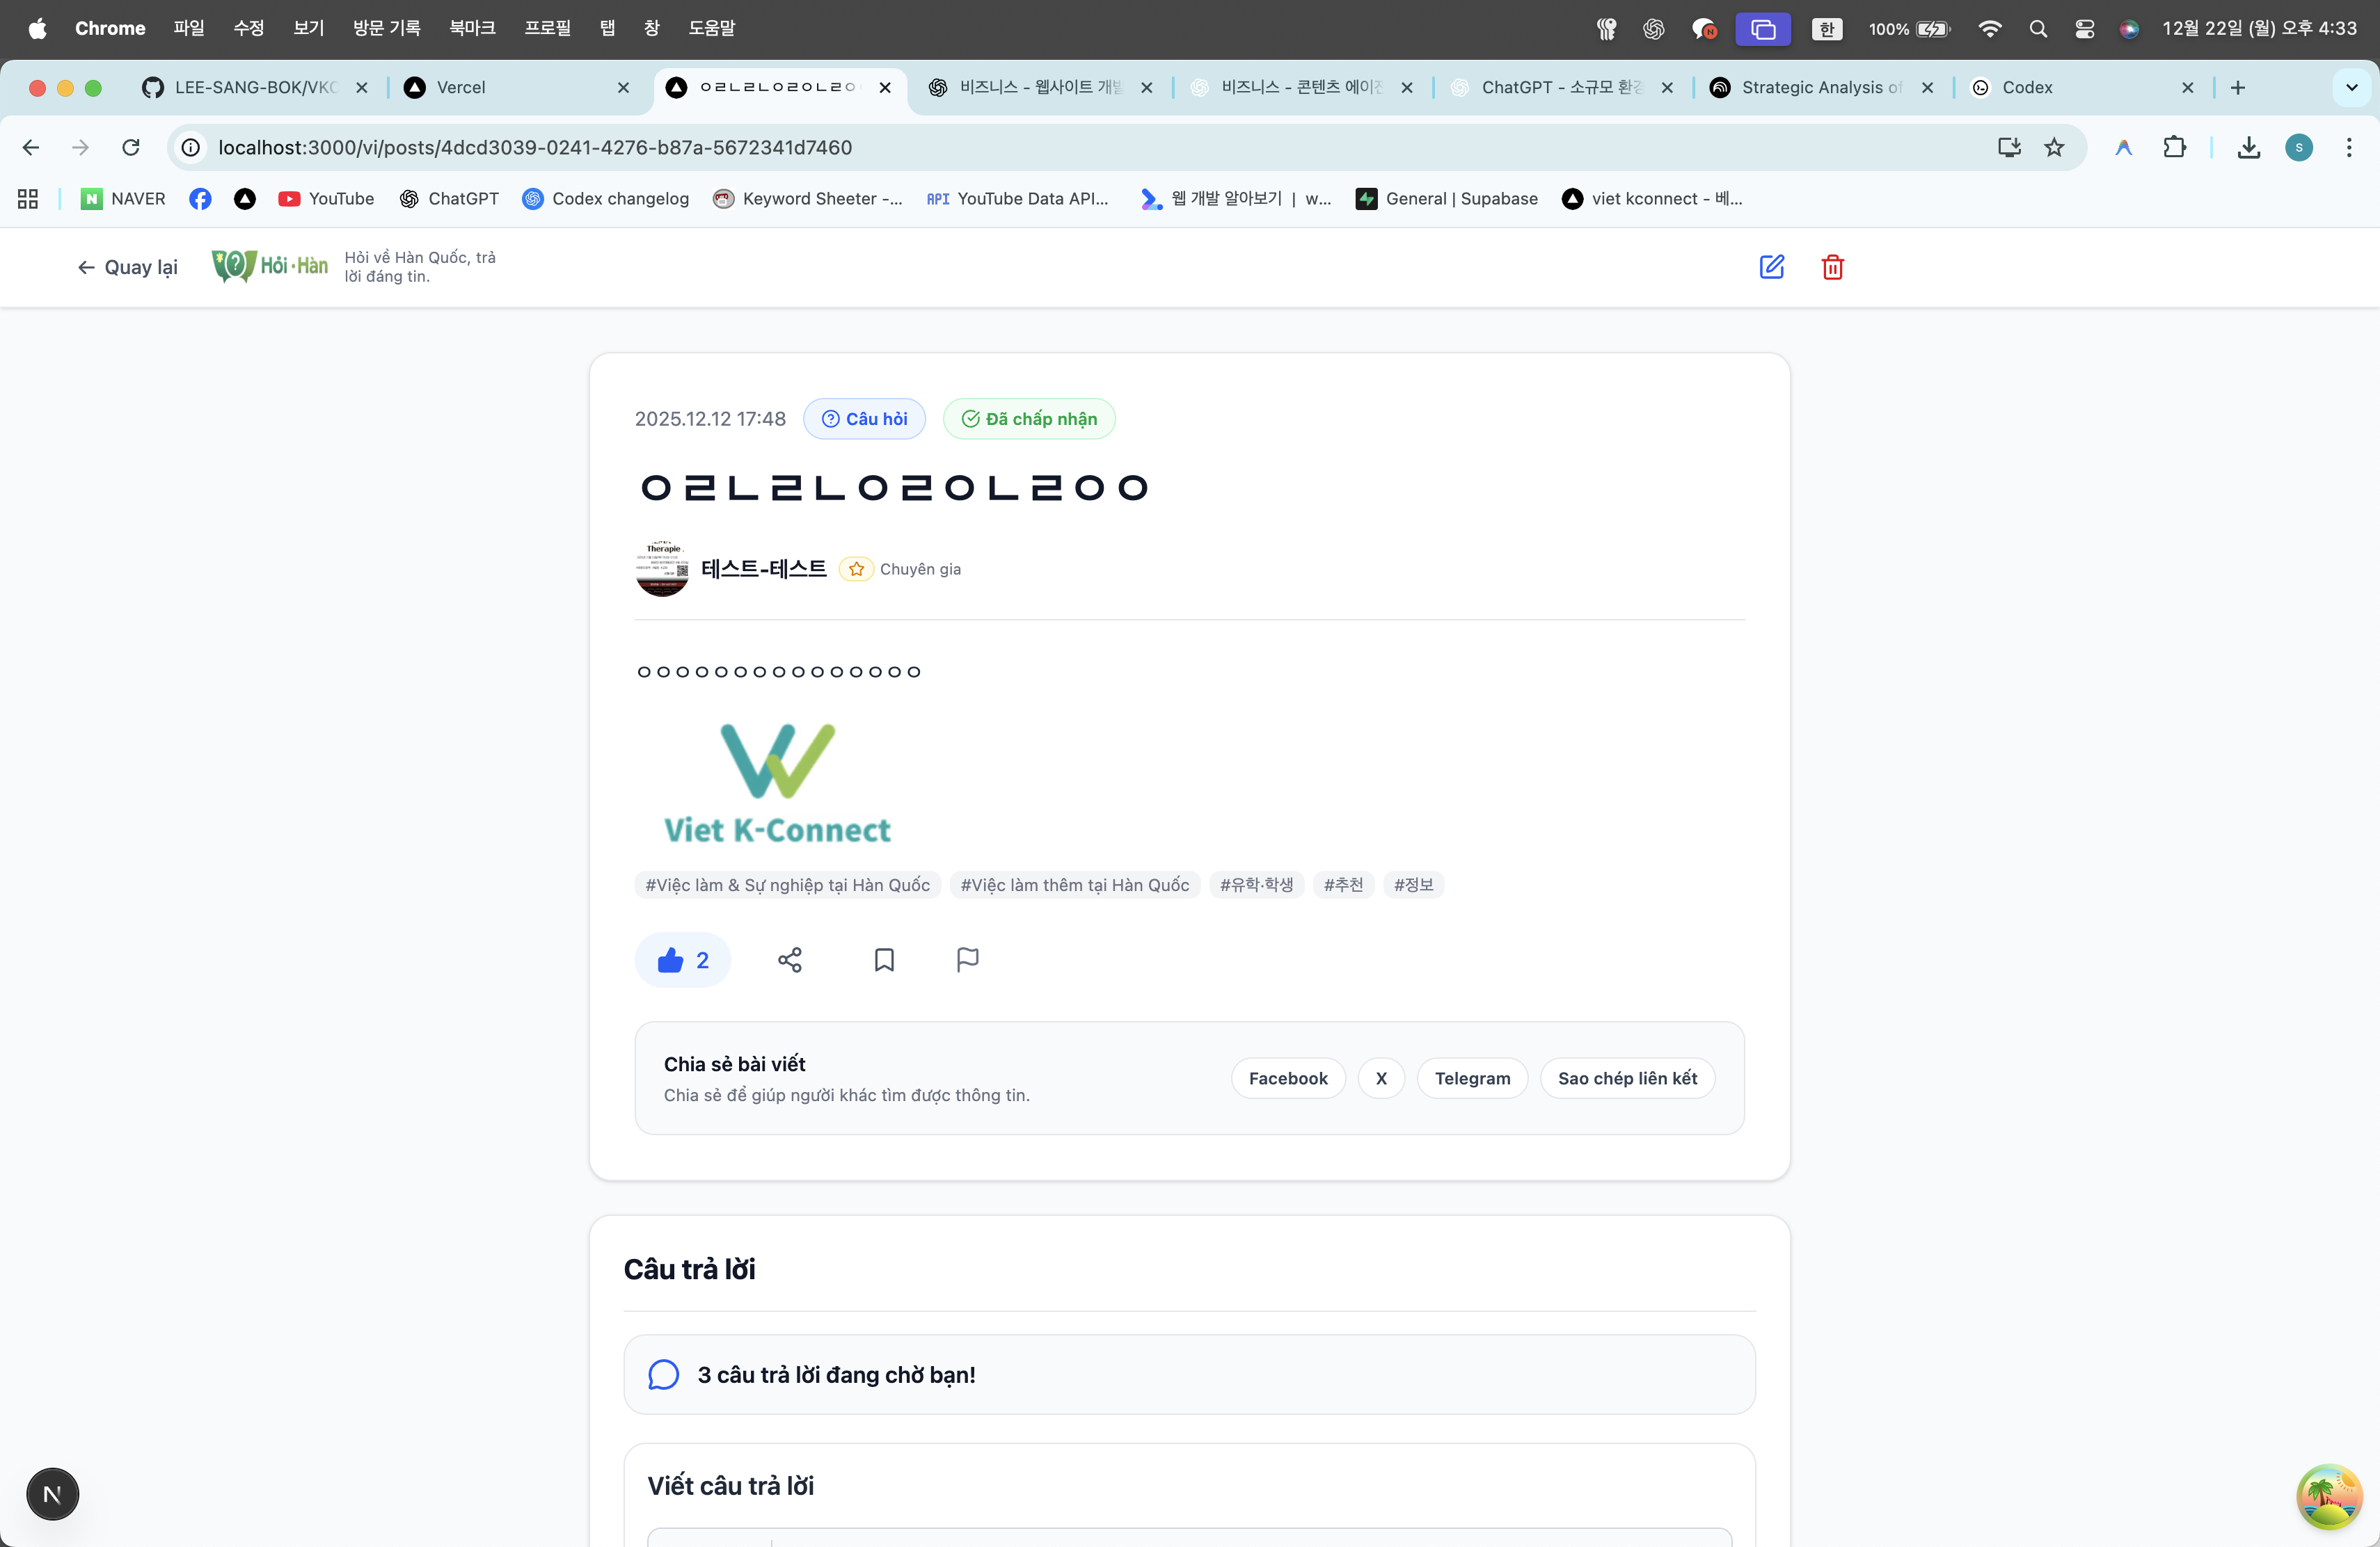Click the share post icon
The width and height of the screenshot is (2380, 1547).
(789, 959)
